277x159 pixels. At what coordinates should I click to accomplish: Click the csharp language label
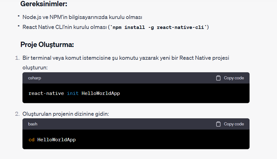coord(34,78)
